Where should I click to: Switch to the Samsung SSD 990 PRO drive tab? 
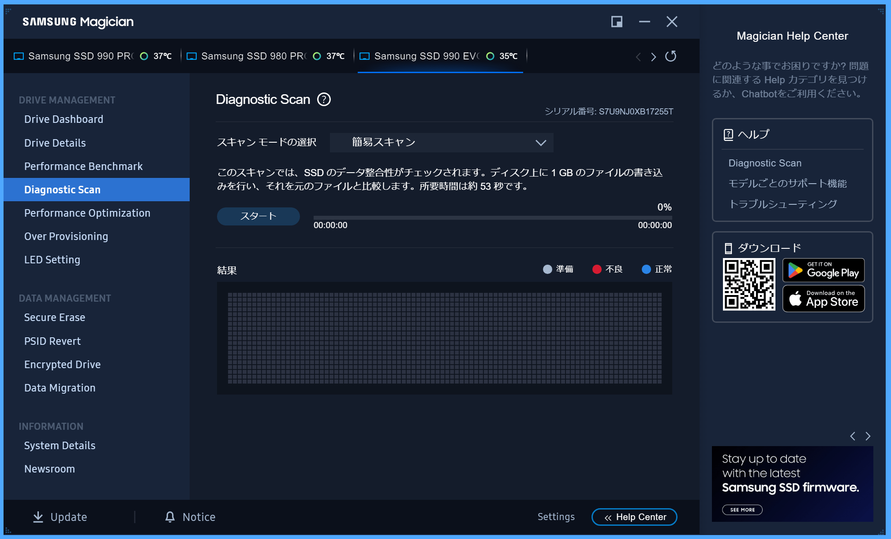(x=93, y=56)
